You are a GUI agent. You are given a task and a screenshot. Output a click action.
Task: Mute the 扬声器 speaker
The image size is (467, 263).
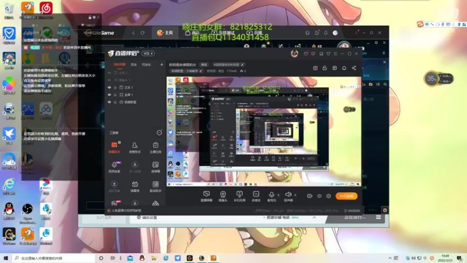pyautogui.click(x=288, y=196)
